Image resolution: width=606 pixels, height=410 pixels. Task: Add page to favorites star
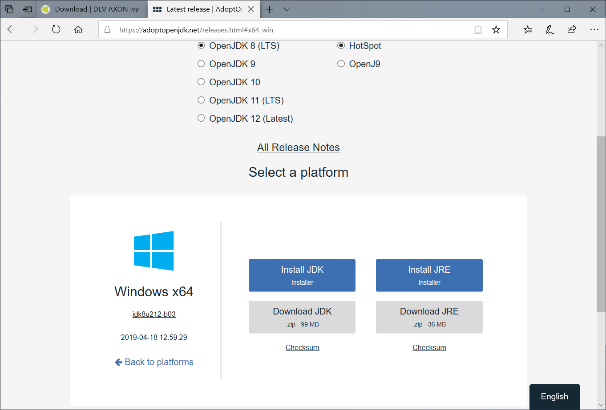(496, 30)
